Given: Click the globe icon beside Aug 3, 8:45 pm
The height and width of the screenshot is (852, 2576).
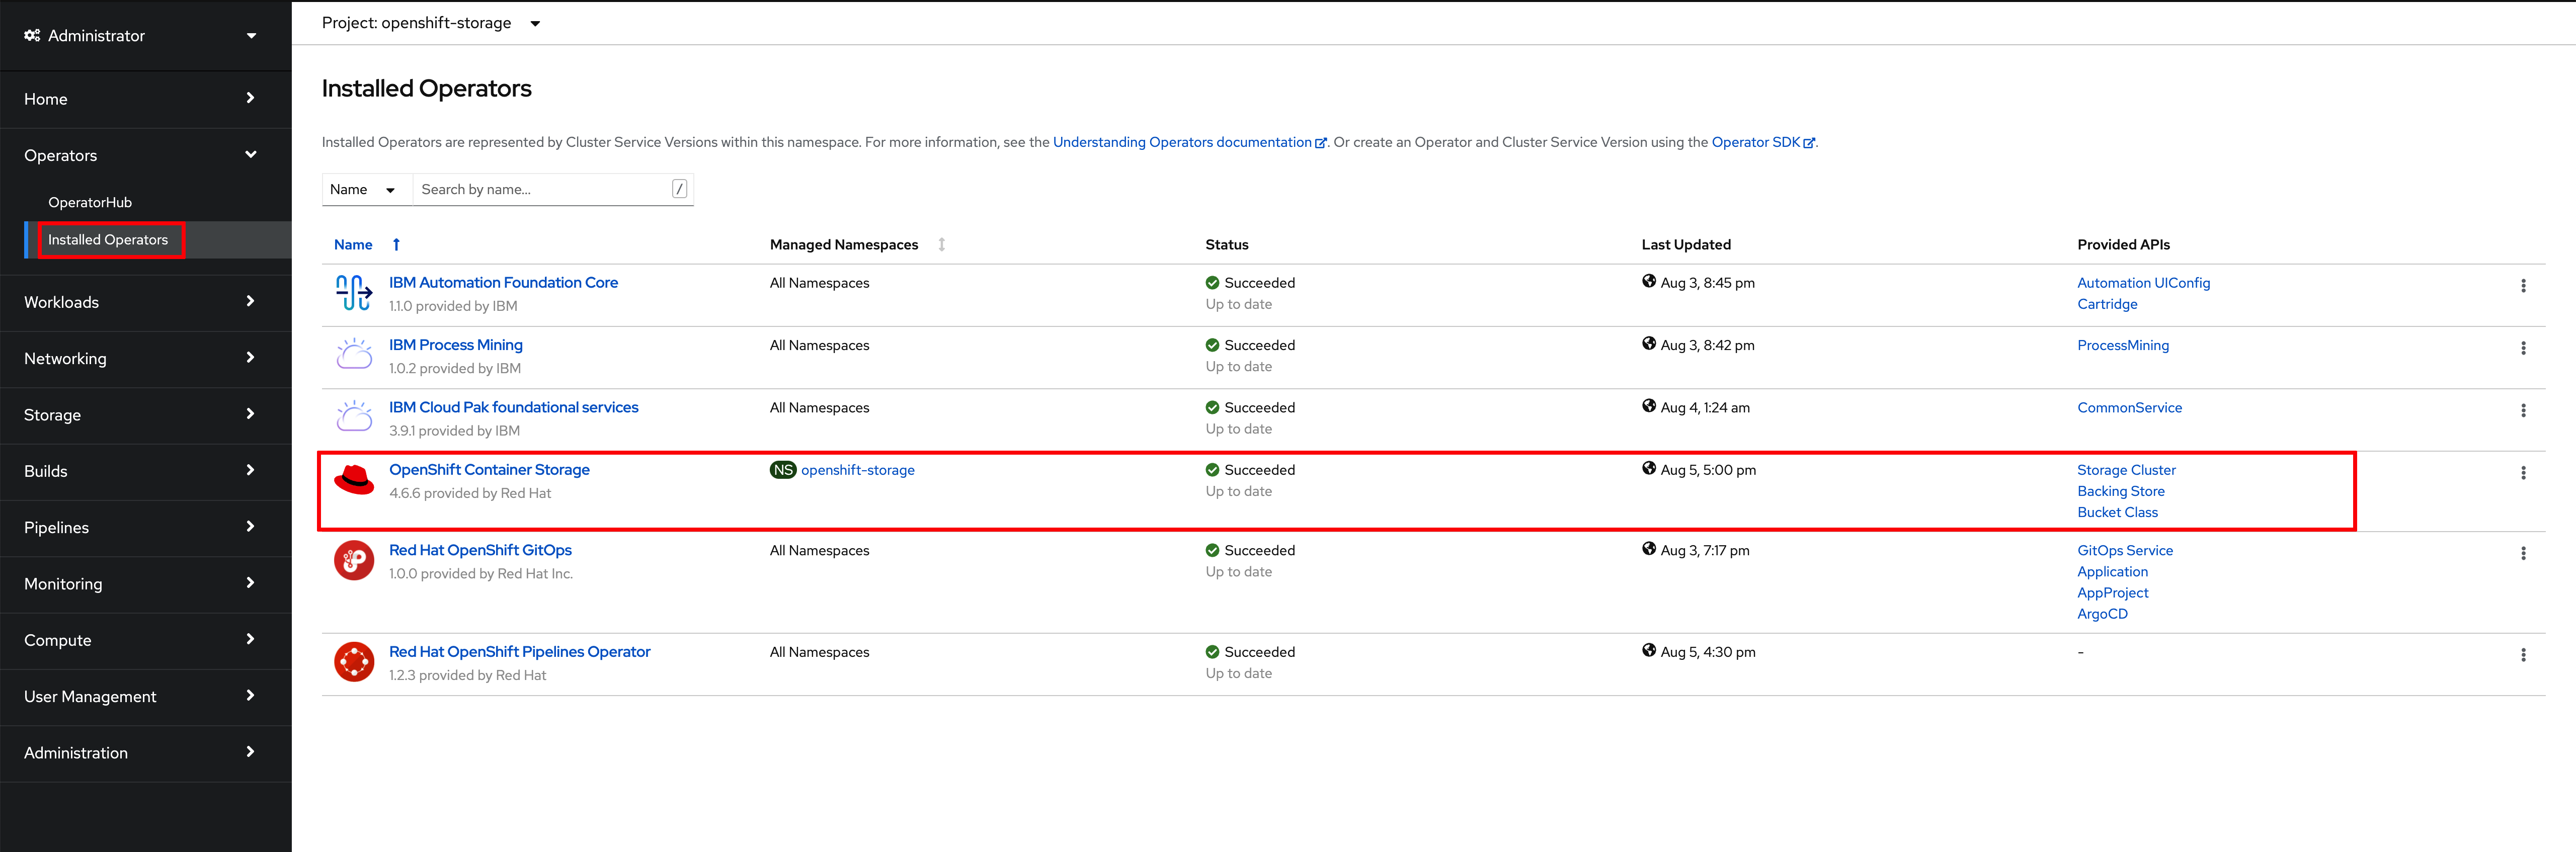Looking at the screenshot, I should [x=1648, y=281].
